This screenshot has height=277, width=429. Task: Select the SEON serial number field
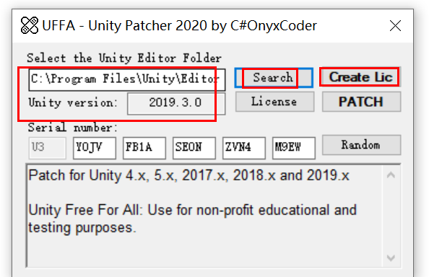(194, 148)
